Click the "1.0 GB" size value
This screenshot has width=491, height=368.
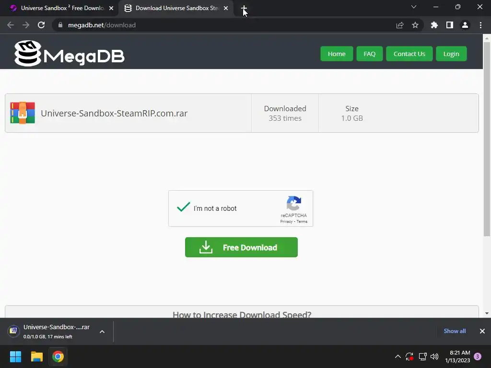[x=352, y=118]
